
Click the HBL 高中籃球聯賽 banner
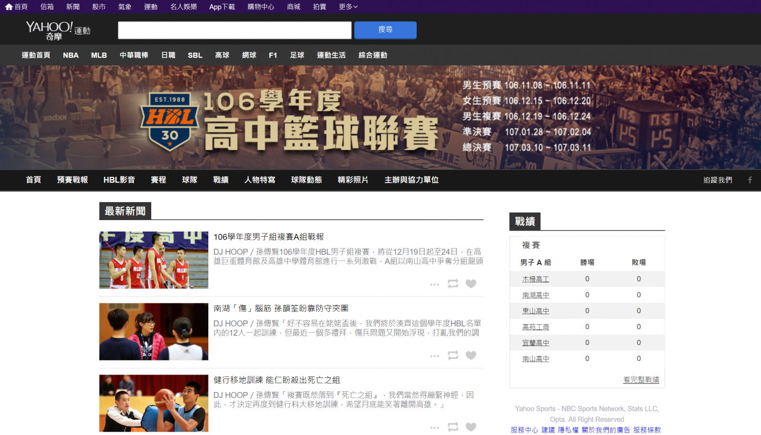pos(380,117)
